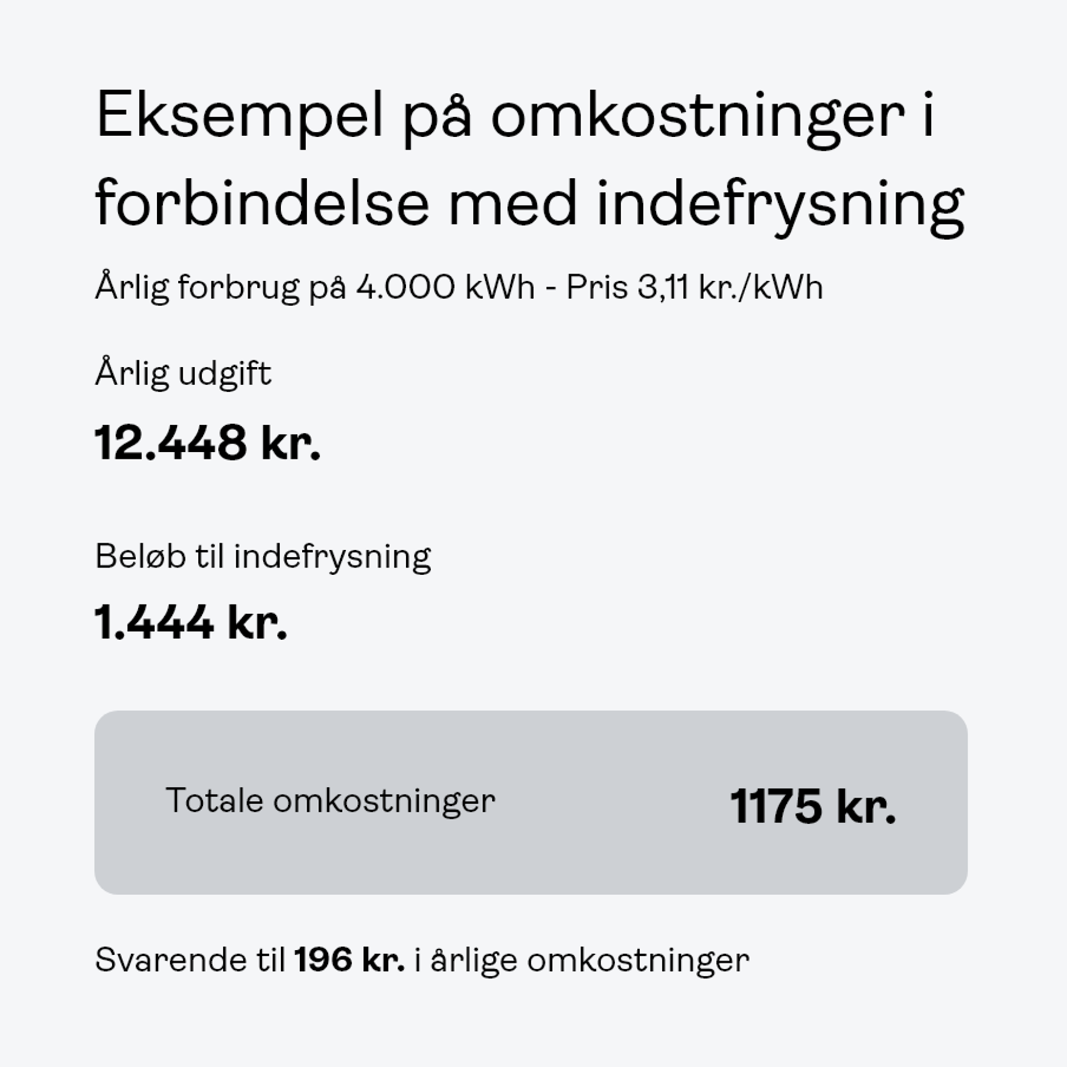Viewport: 1067px width, 1067px height.
Task: Click the "12.448 kr." amount
Action: [208, 443]
